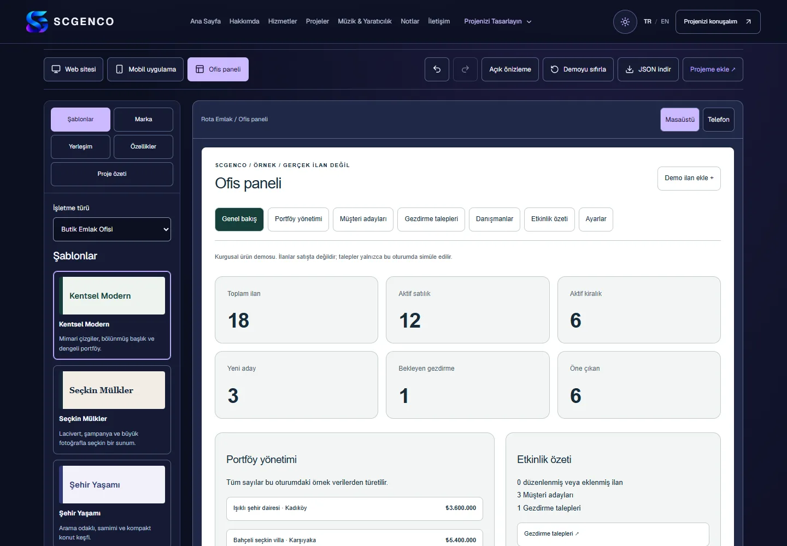This screenshot has height=546, width=787.
Task: Open the Özellikler sidebar tab
Action: (143, 147)
